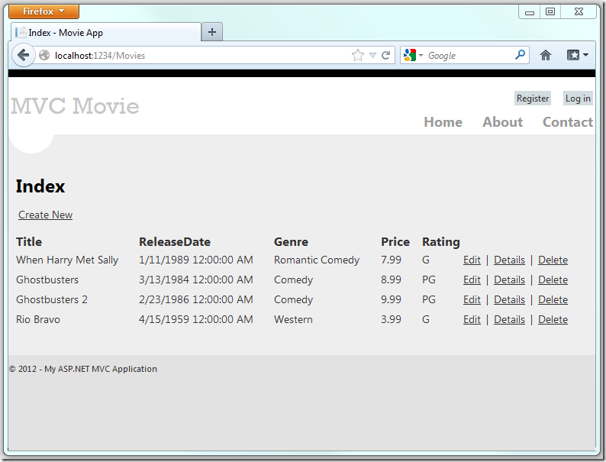Screen dimensions: 606x462
Task: Click the address bar URL field
Action: click(198, 55)
